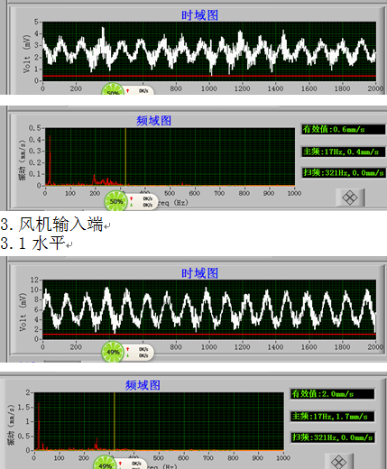
Task: Select the 扫频:321Hz readout below 主频:17Hz,1.7mm/s
Action: (332, 437)
